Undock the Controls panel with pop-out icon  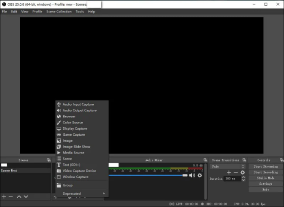coord(280,160)
